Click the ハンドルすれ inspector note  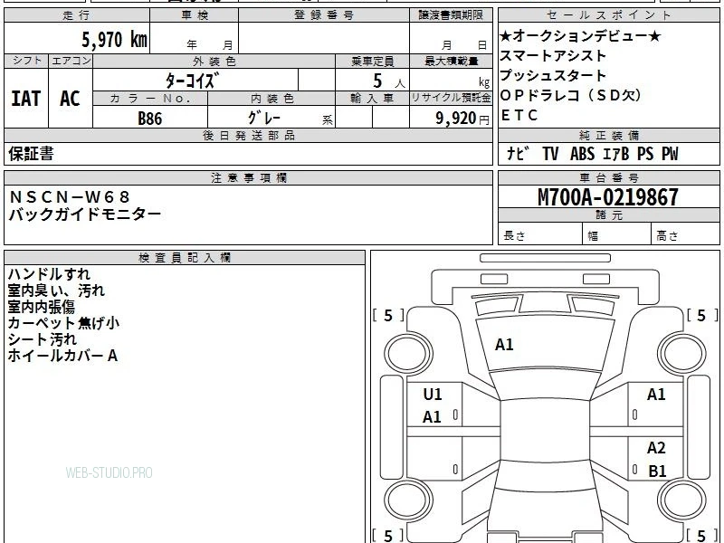pyautogui.click(x=49, y=274)
